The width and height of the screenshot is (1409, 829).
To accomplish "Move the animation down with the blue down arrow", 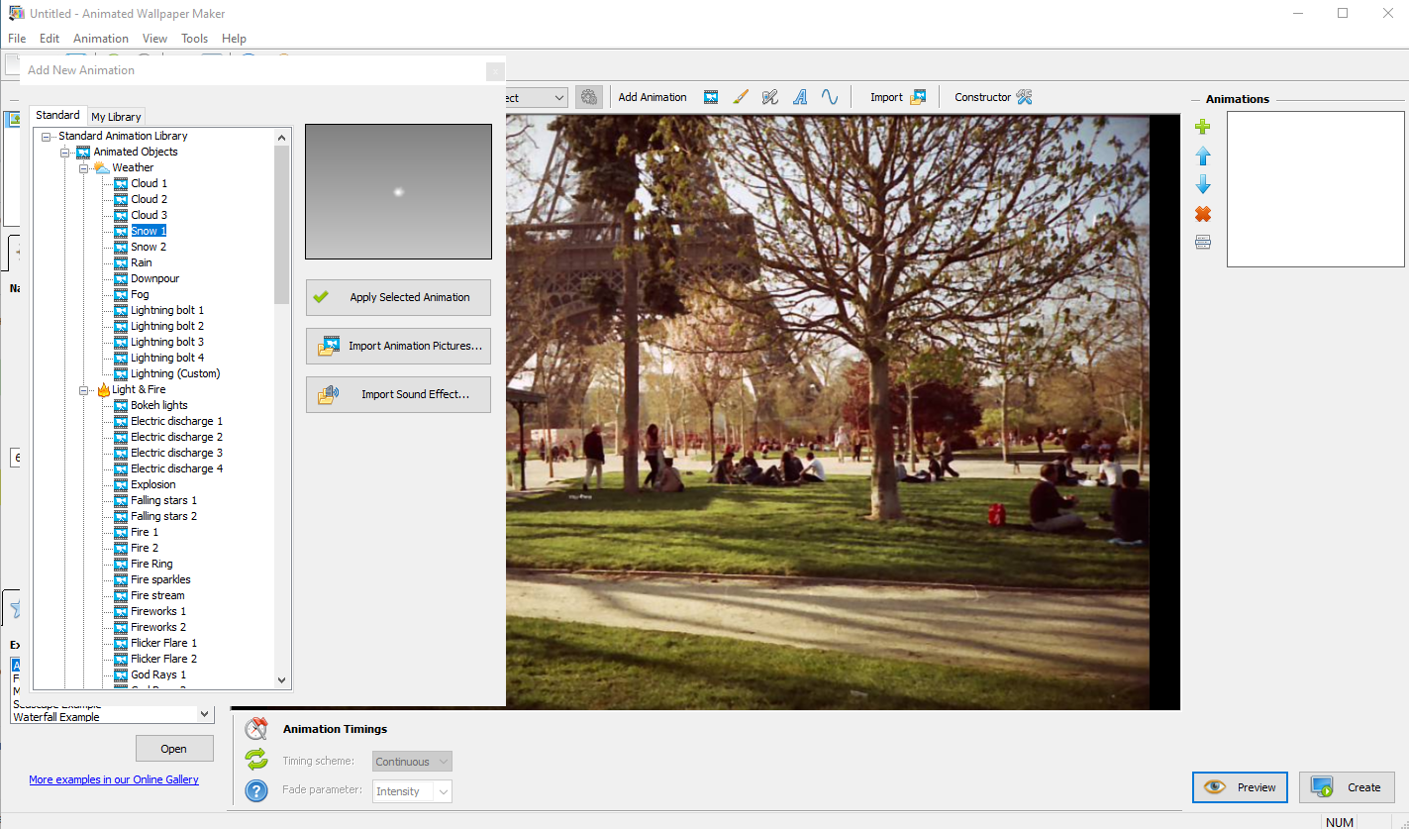I will click(x=1203, y=185).
